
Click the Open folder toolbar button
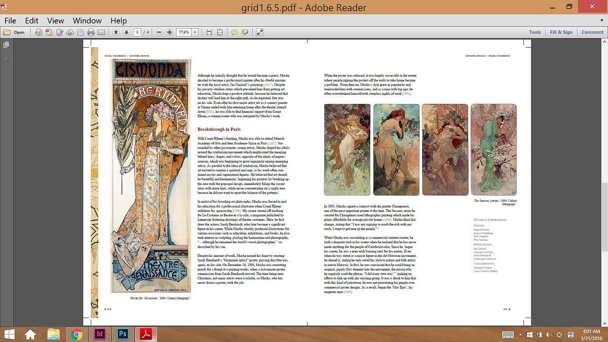14,32
